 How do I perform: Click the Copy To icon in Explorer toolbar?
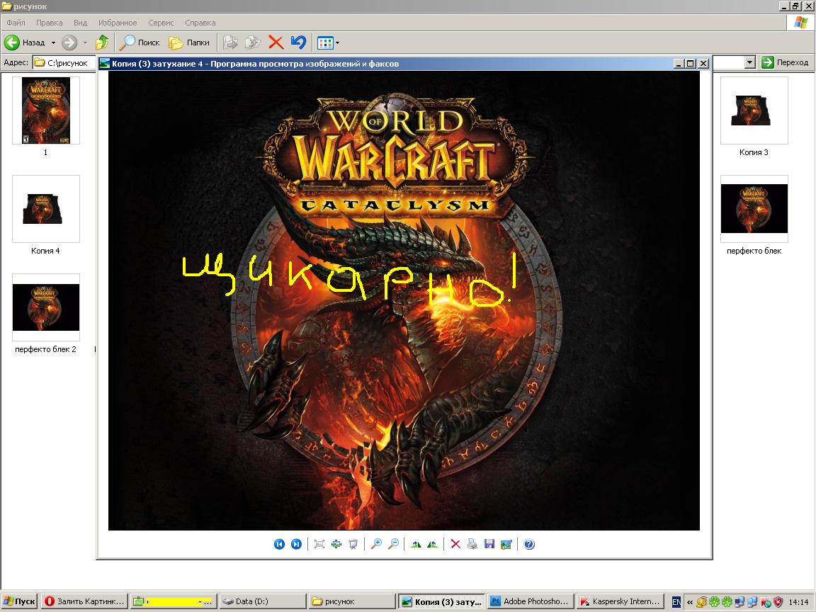click(253, 42)
